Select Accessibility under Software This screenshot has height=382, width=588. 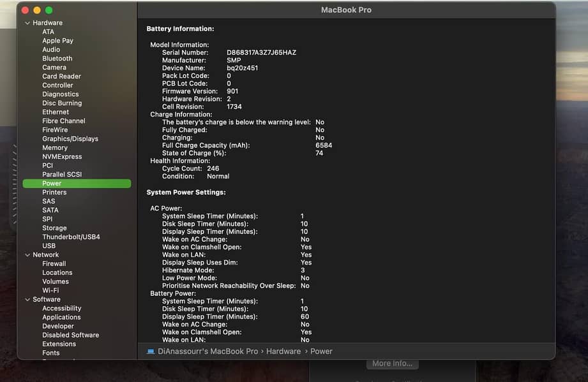pos(62,309)
